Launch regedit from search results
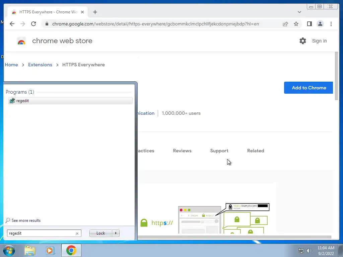Screen dimensions: 343x257 coord(70,100)
